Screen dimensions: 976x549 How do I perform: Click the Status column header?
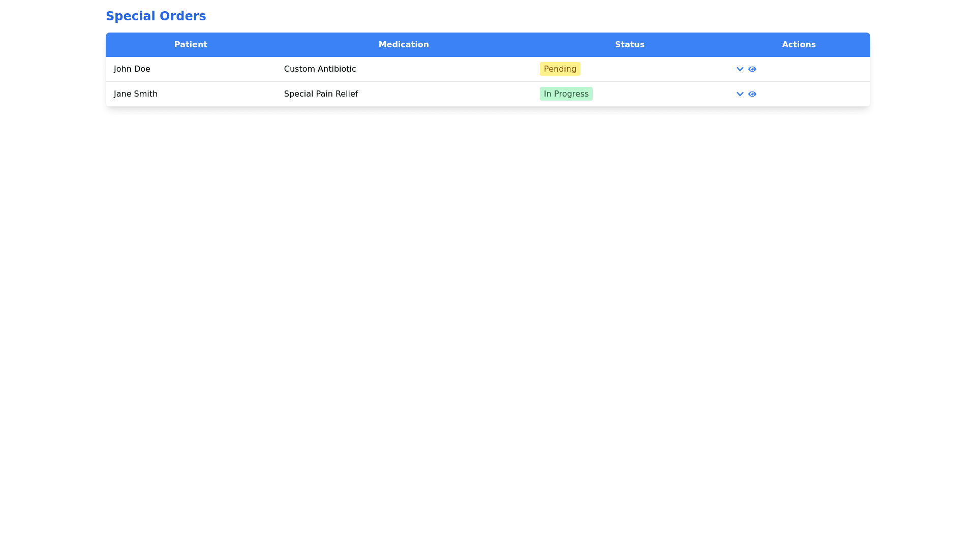coord(629,45)
